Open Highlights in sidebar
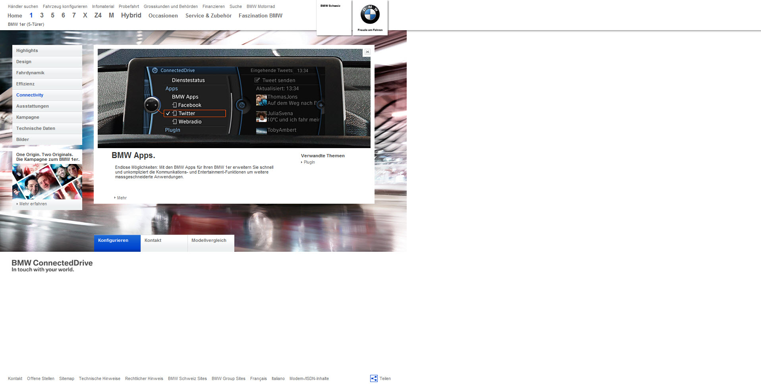The image size is (761, 384). (x=47, y=50)
